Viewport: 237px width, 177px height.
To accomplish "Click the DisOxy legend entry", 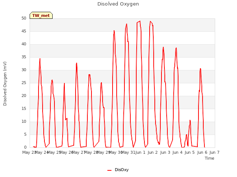I will coord(118,170).
